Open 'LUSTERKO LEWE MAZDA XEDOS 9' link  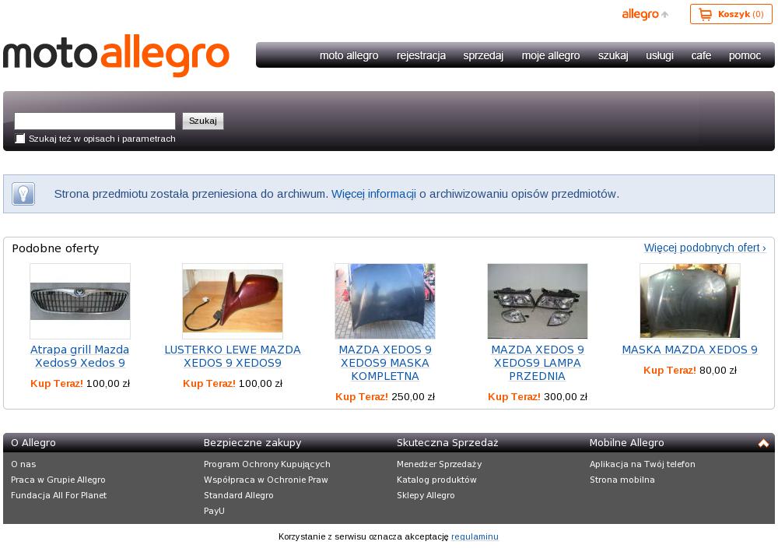(x=233, y=357)
